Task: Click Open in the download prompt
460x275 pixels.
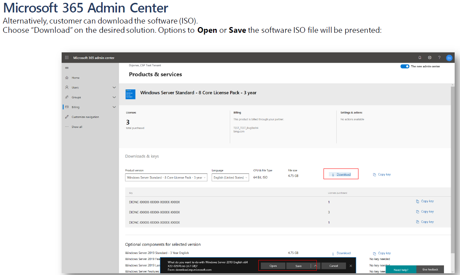Action: pyautogui.click(x=273, y=266)
